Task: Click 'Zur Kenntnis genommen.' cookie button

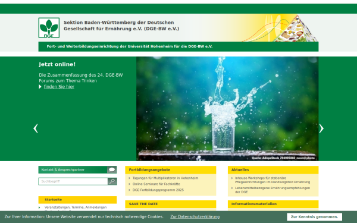Action: click(x=314, y=217)
